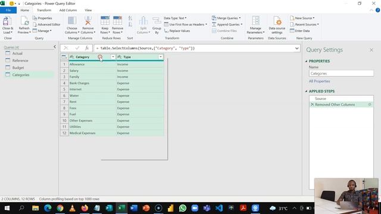The width and height of the screenshot is (381, 214).
Task: Select the Reference query
Action: pos(29,61)
